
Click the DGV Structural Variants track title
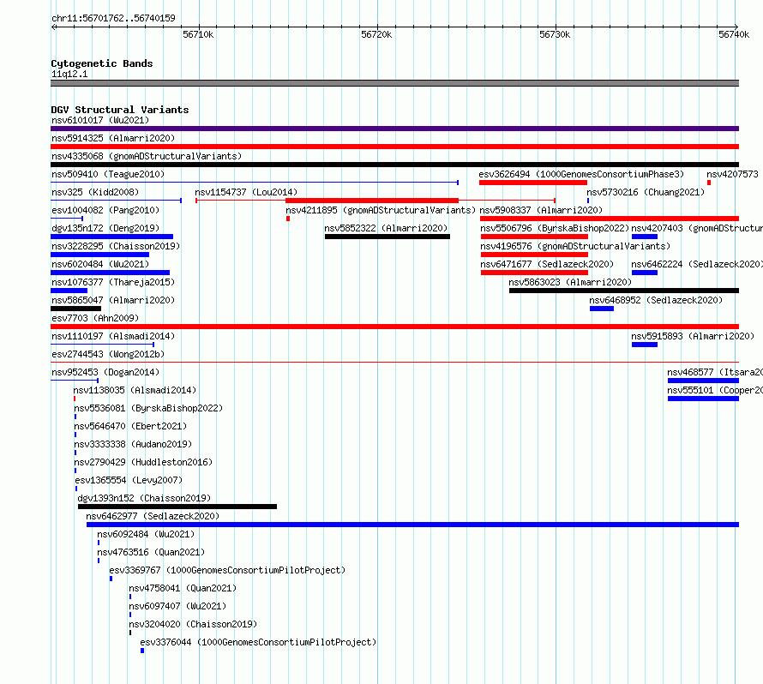tap(120, 110)
